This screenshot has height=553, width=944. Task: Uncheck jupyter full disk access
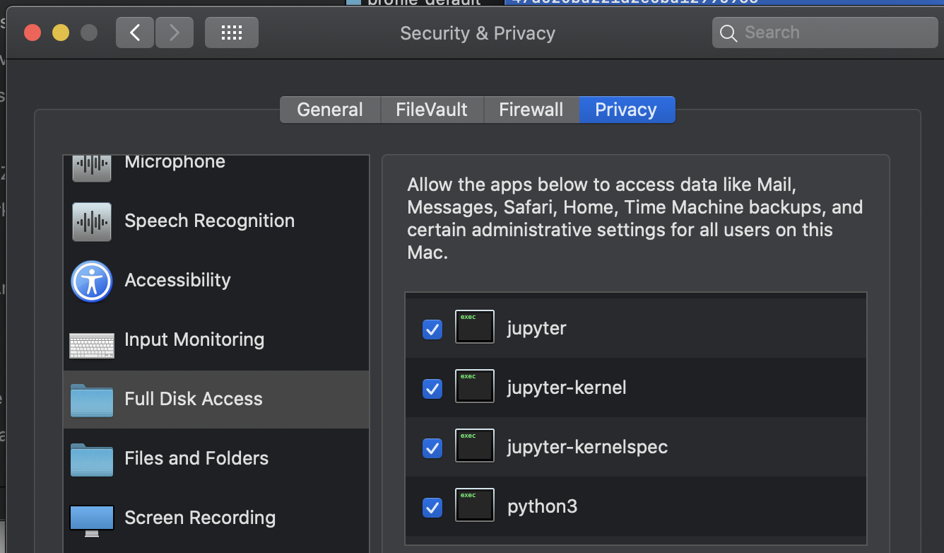pyautogui.click(x=432, y=329)
